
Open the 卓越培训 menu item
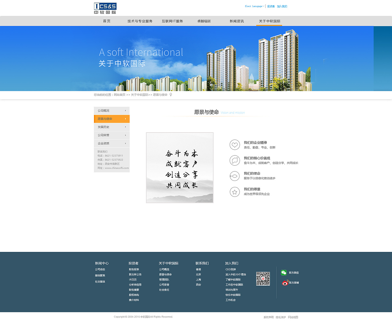204,21
